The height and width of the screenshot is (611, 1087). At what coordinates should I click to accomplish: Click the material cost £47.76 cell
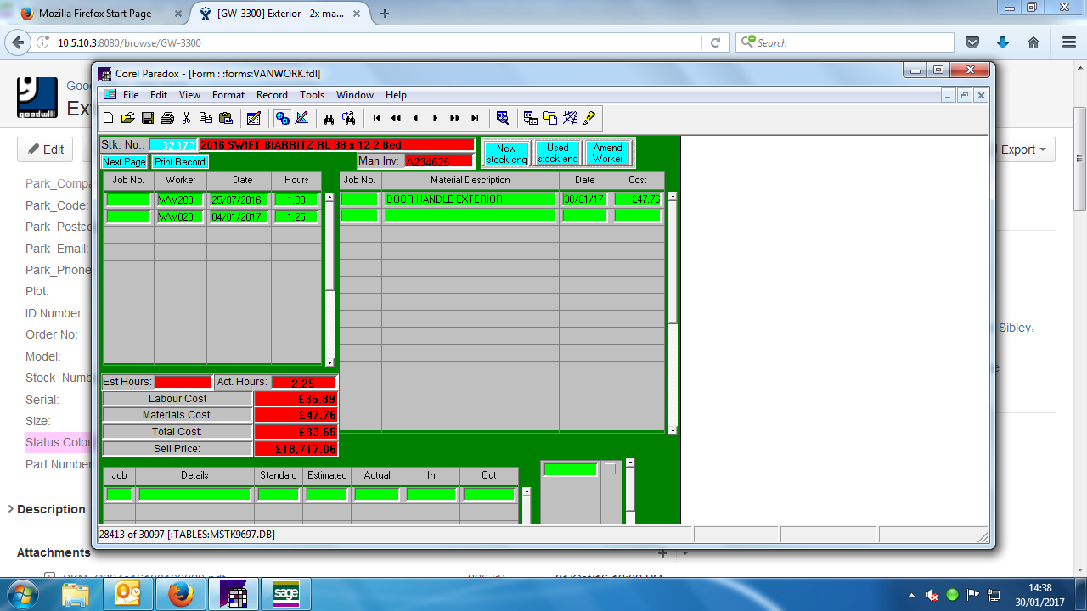click(638, 199)
